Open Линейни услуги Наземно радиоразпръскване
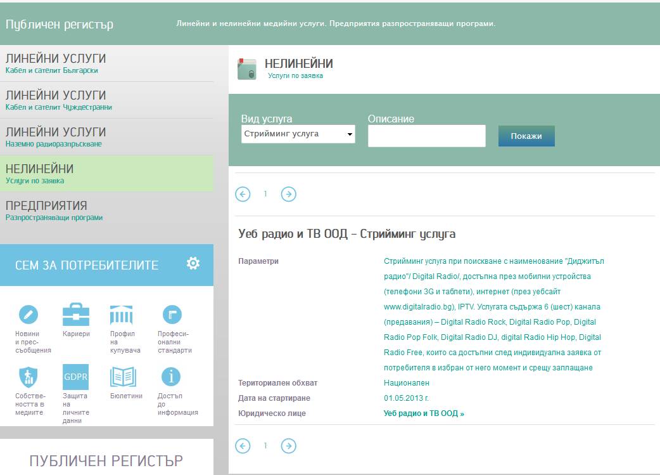The image size is (660, 475). point(106,137)
